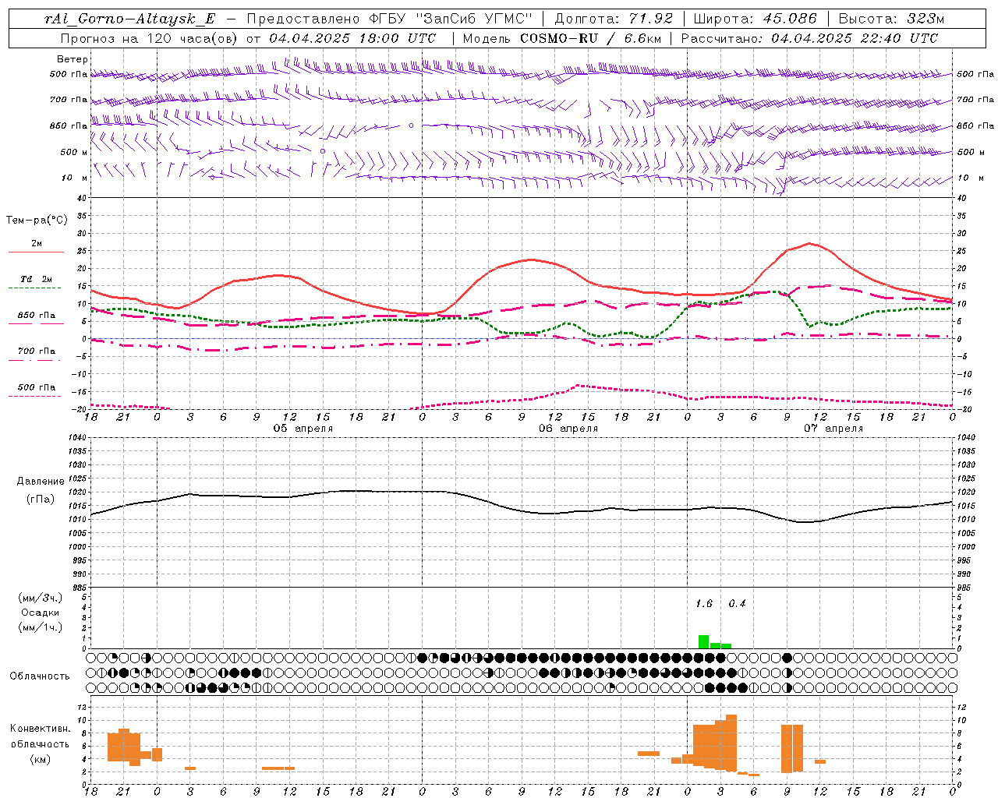998x798 pixels.
Task: Click the (мм/1ч.) precipitation unit label
Action: tap(40, 627)
